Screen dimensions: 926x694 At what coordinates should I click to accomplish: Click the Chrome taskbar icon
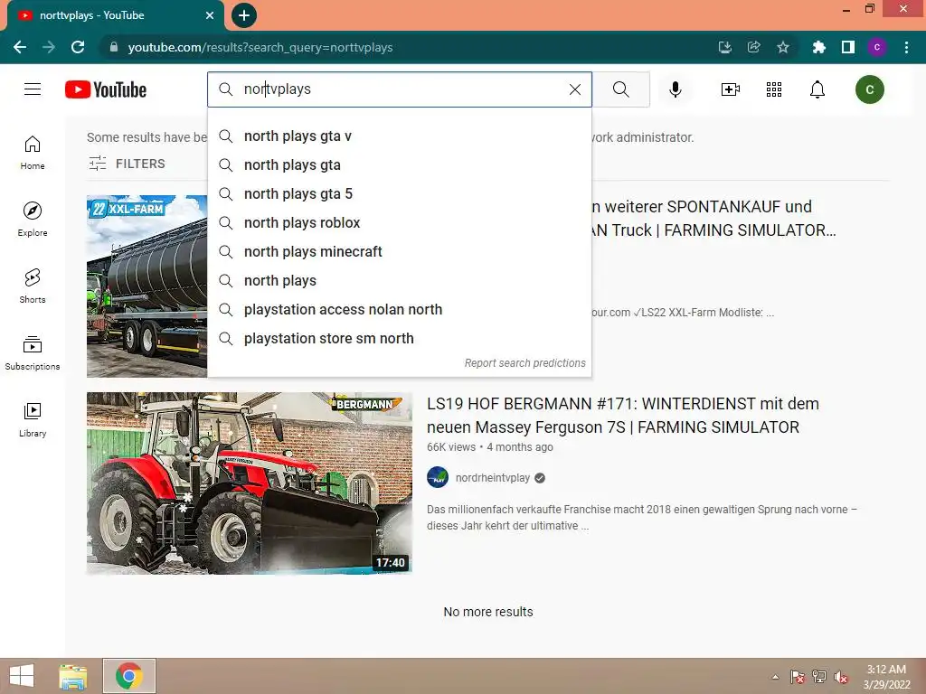click(x=129, y=676)
